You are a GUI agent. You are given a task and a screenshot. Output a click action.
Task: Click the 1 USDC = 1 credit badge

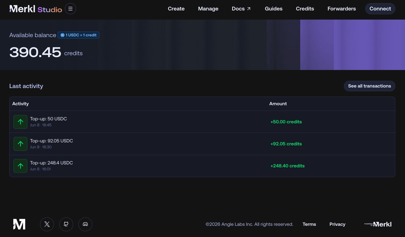click(78, 35)
